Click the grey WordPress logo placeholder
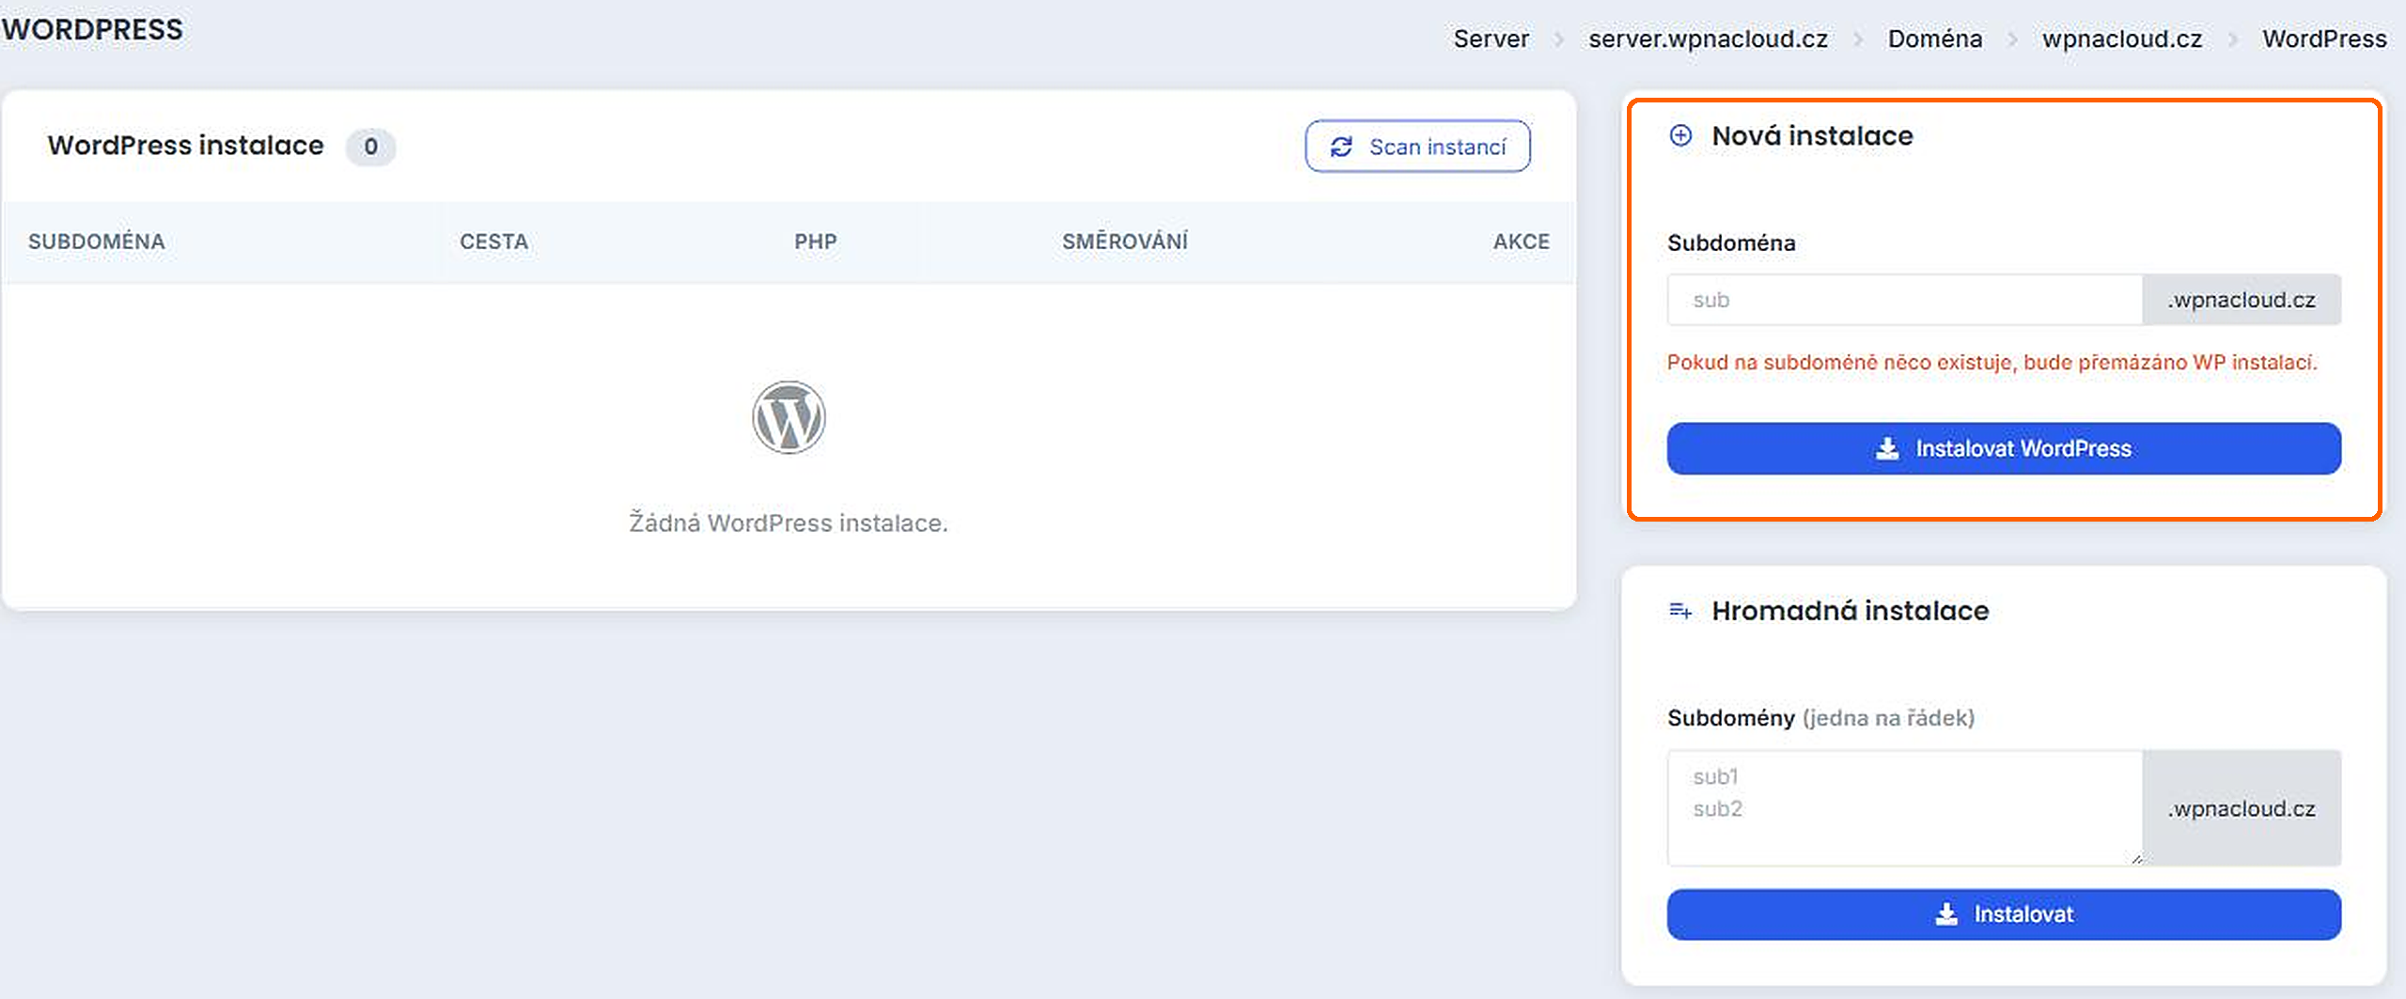 pos(789,417)
